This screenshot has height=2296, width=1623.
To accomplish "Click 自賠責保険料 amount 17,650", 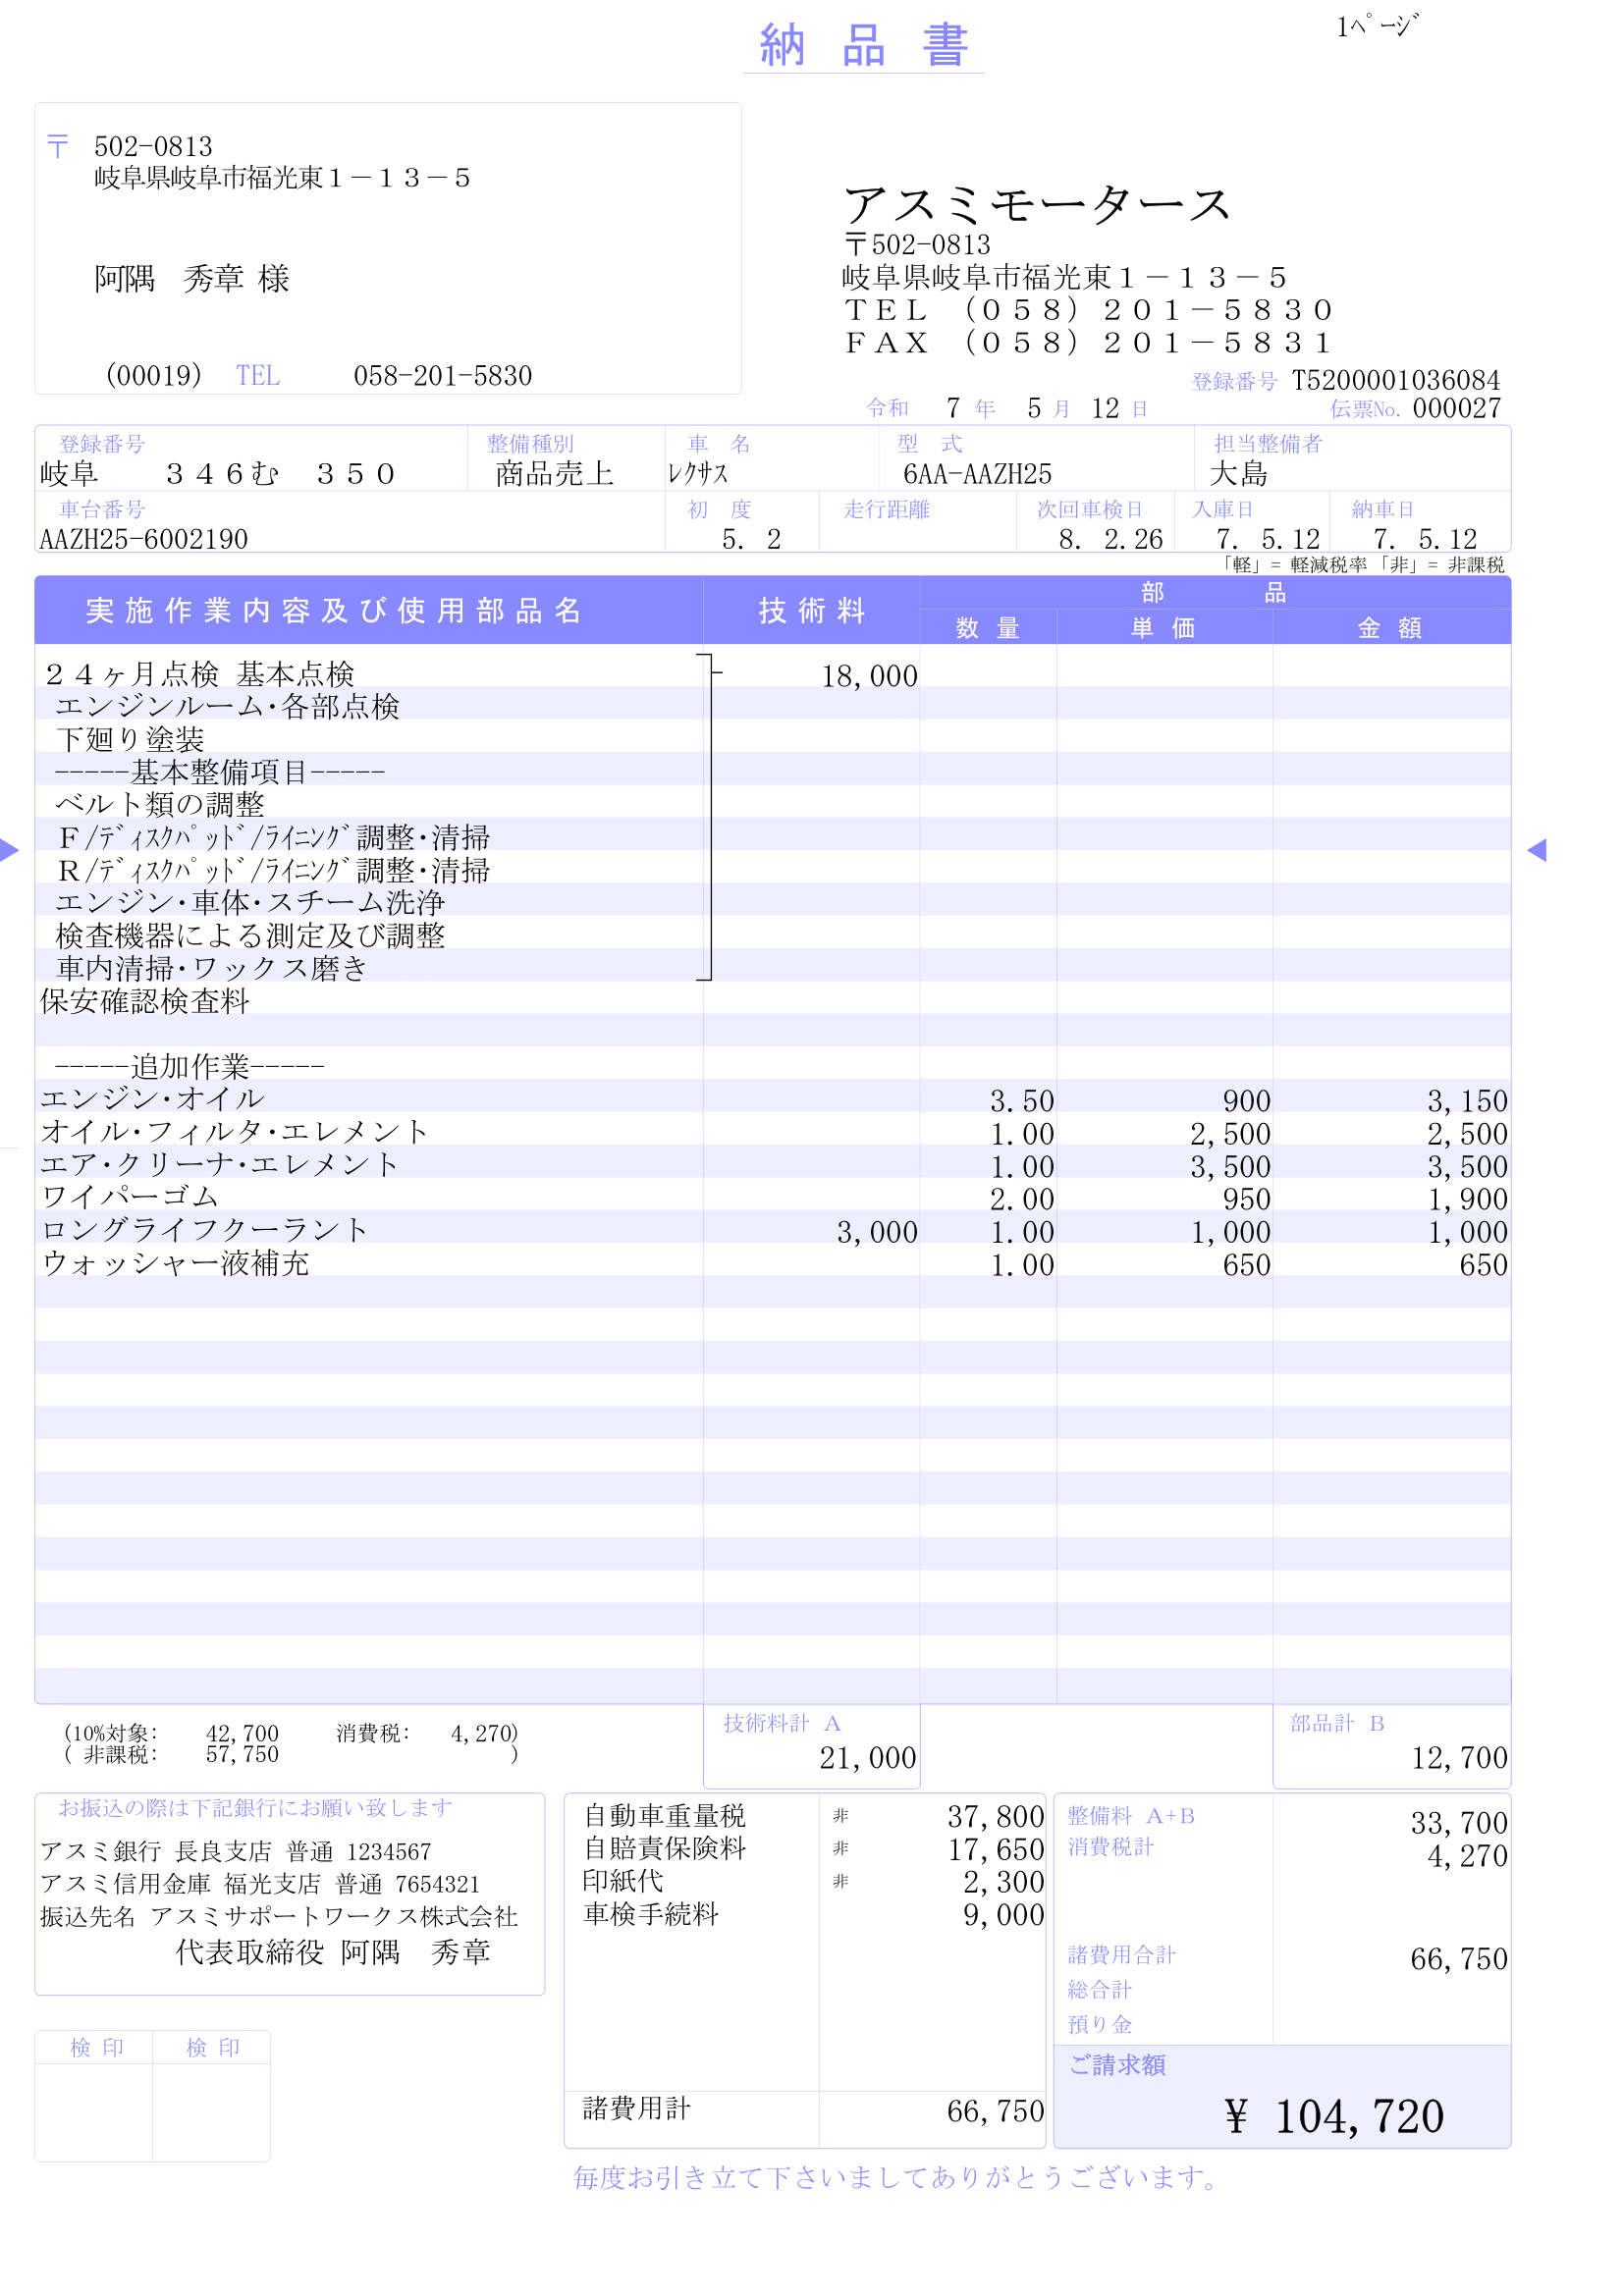I will [x=995, y=1850].
